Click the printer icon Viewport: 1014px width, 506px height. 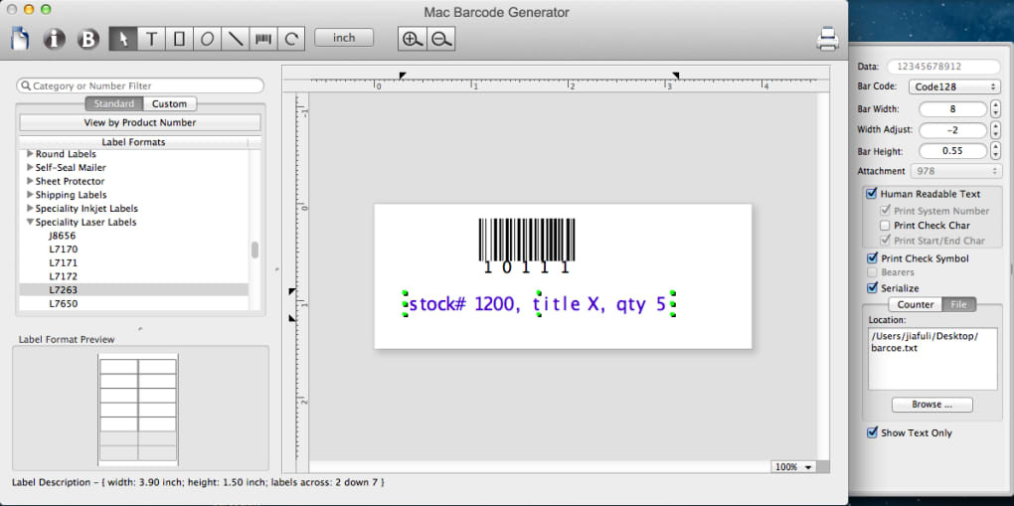tap(828, 39)
